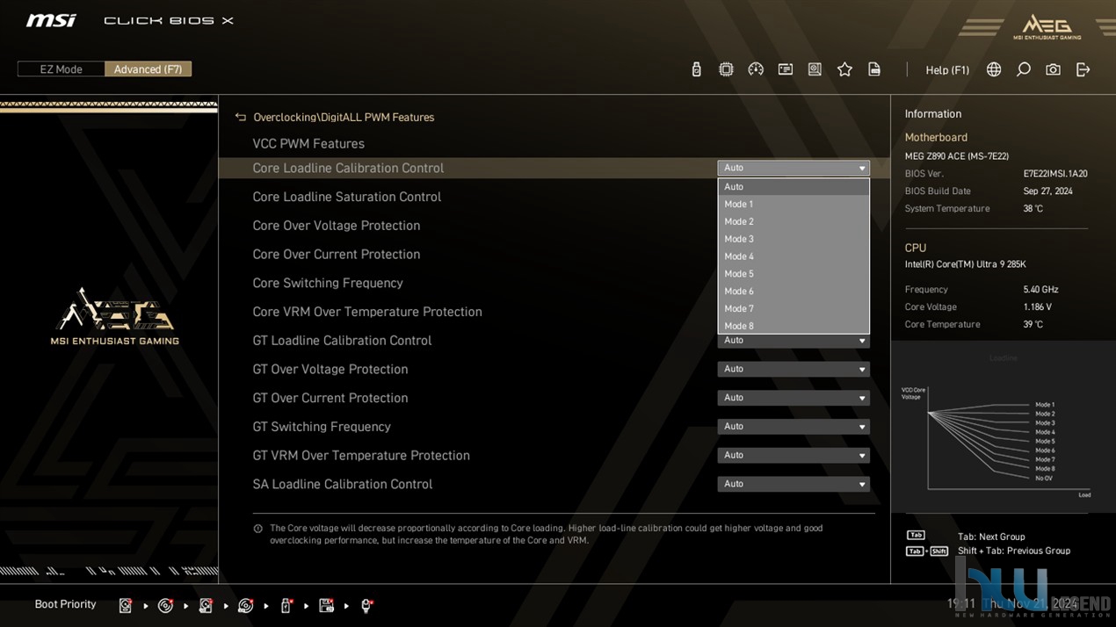Go back using the breadcrumb return arrow
The width and height of the screenshot is (1116, 627).
click(241, 117)
